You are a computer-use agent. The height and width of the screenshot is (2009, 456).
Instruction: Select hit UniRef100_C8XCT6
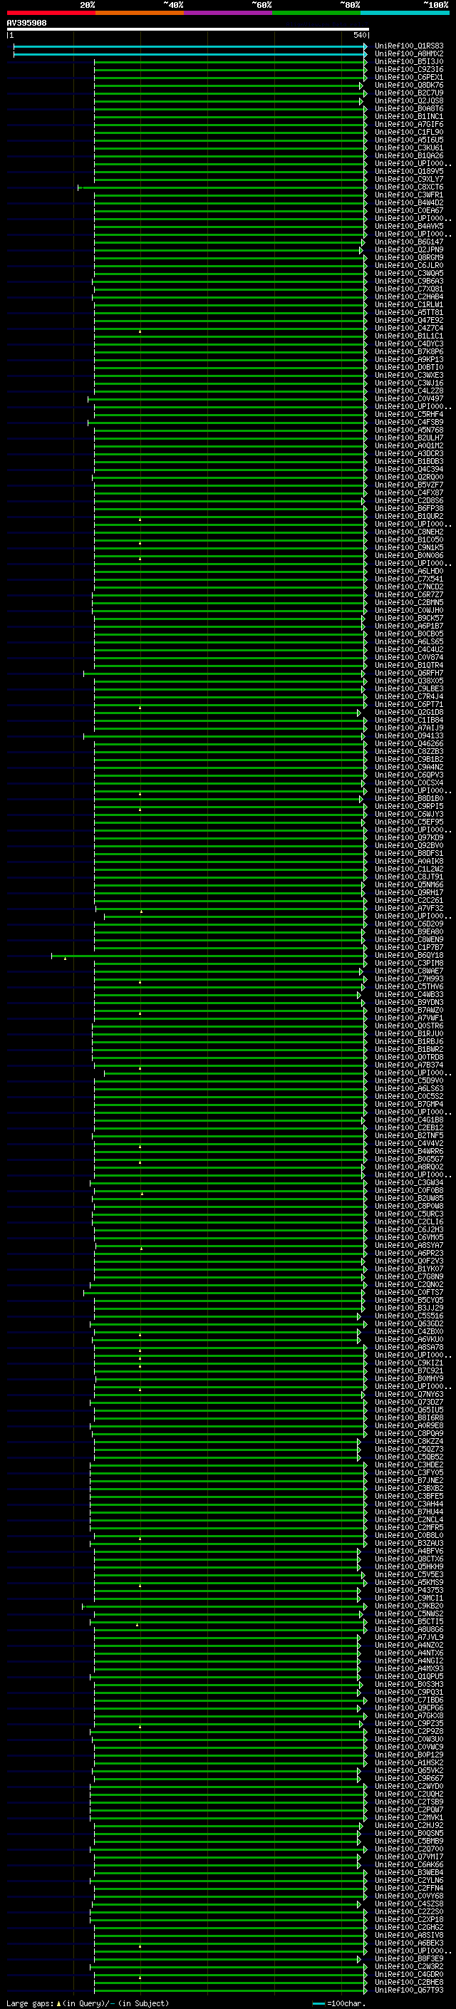point(409,187)
